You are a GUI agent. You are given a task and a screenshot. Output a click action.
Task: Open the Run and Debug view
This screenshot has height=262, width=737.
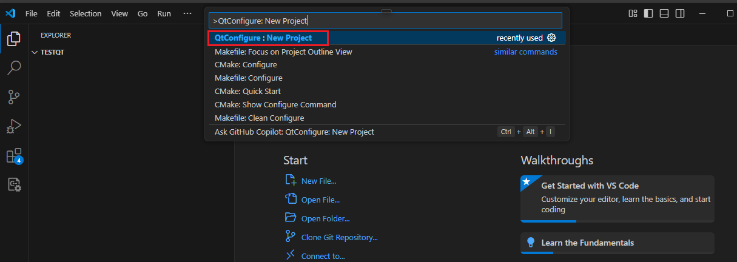13,126
